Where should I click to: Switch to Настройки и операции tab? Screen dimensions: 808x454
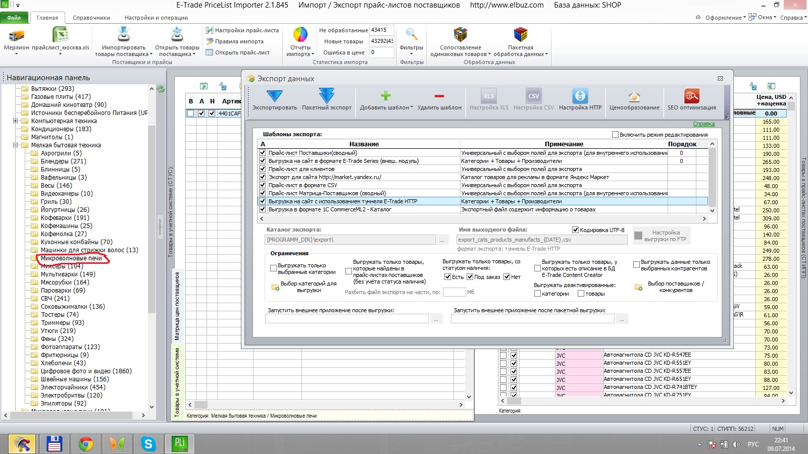156,18
